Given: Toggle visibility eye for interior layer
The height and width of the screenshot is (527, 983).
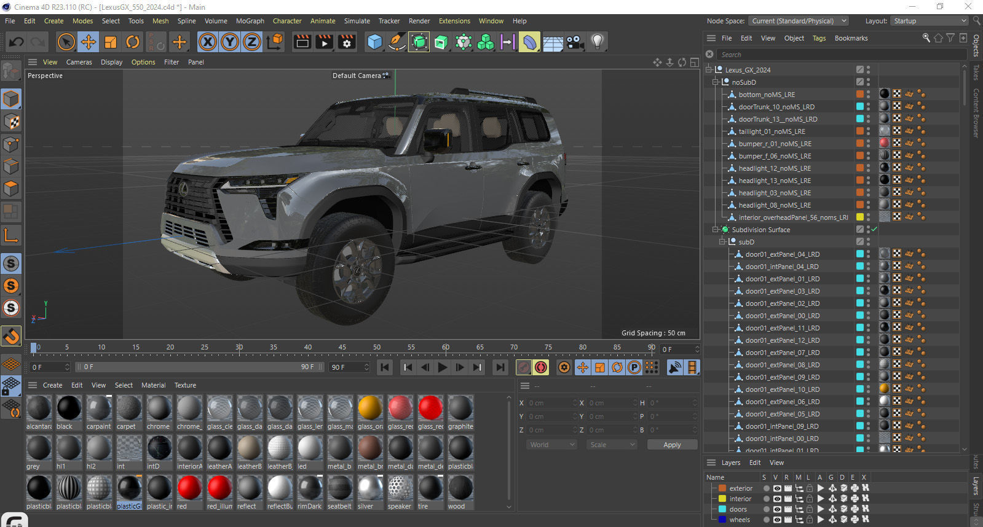Looking at the screenshot, I should tap(777, 499).
